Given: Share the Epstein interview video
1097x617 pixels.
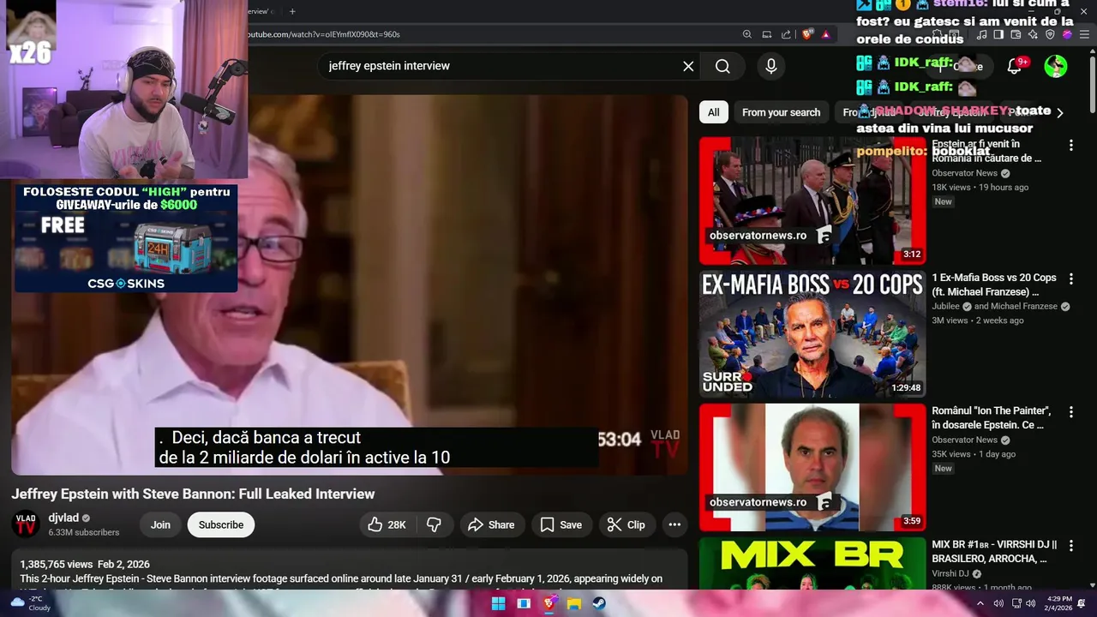Looking at the screenshot, I should click(x=491, y=524).
